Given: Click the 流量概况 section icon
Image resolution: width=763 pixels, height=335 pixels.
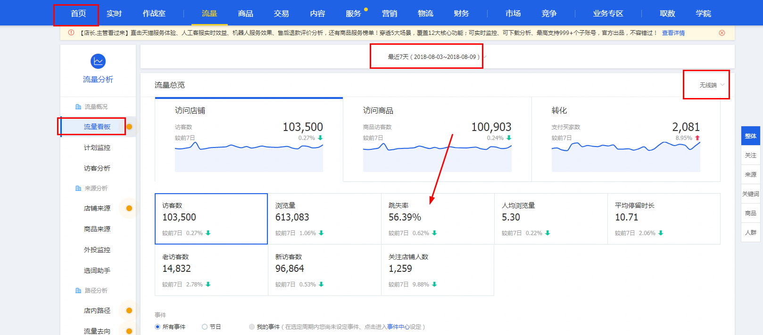Looking at the screenshot, I should (x=78, y=107).
